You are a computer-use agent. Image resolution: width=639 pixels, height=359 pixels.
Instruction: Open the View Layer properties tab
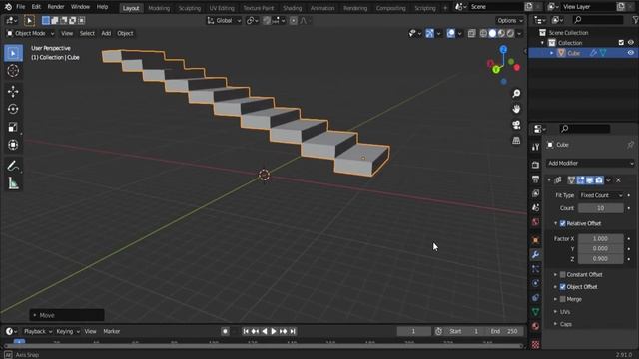(535, 193)
